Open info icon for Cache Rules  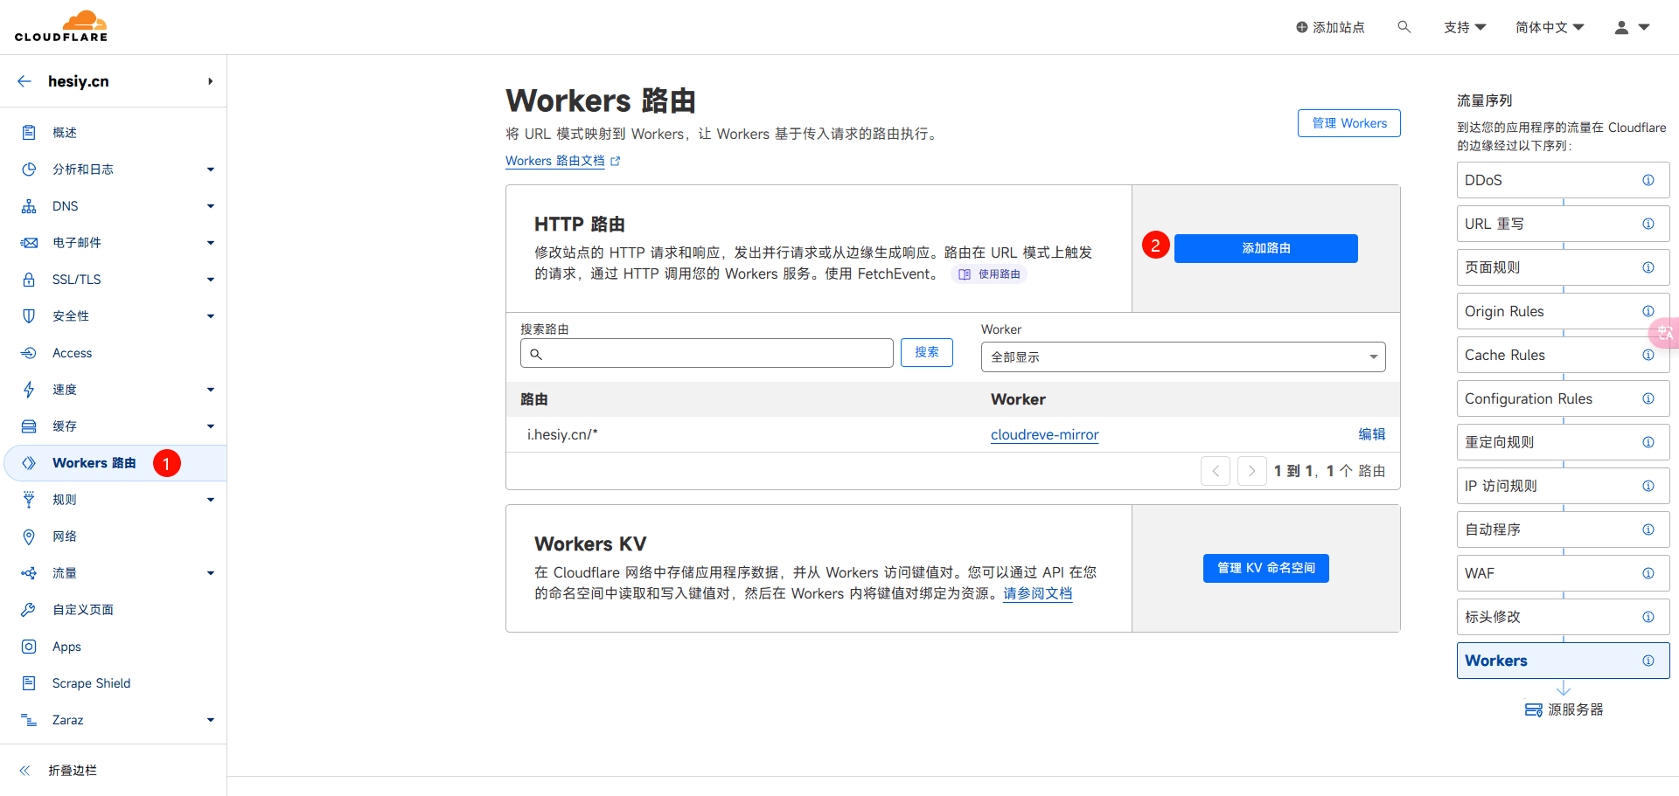(x=1648, y=355)
